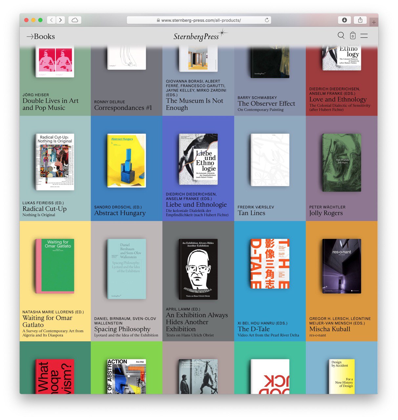Click author name Peter Wächtler
Screen dimensions: 398x420
[327, 207]
